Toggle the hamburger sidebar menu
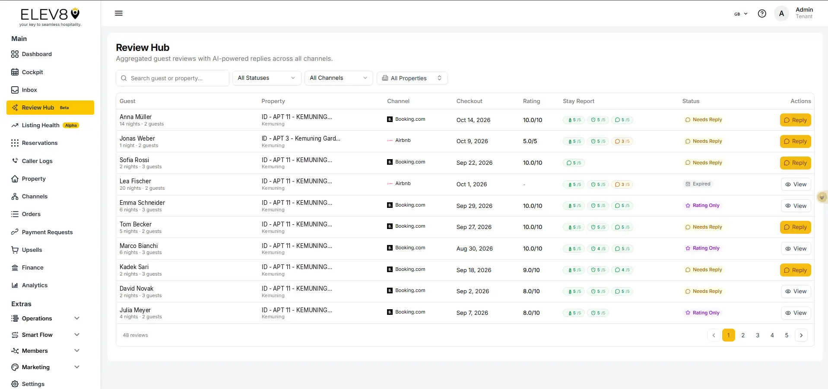Viewport: 828px width, 389px height. 119,13
